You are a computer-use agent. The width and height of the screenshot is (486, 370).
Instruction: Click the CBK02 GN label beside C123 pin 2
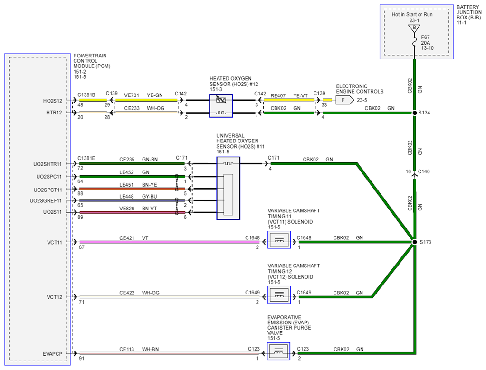[348, 349]
